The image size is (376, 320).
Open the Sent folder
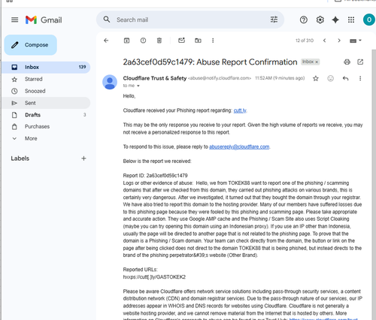click(46, 103)
